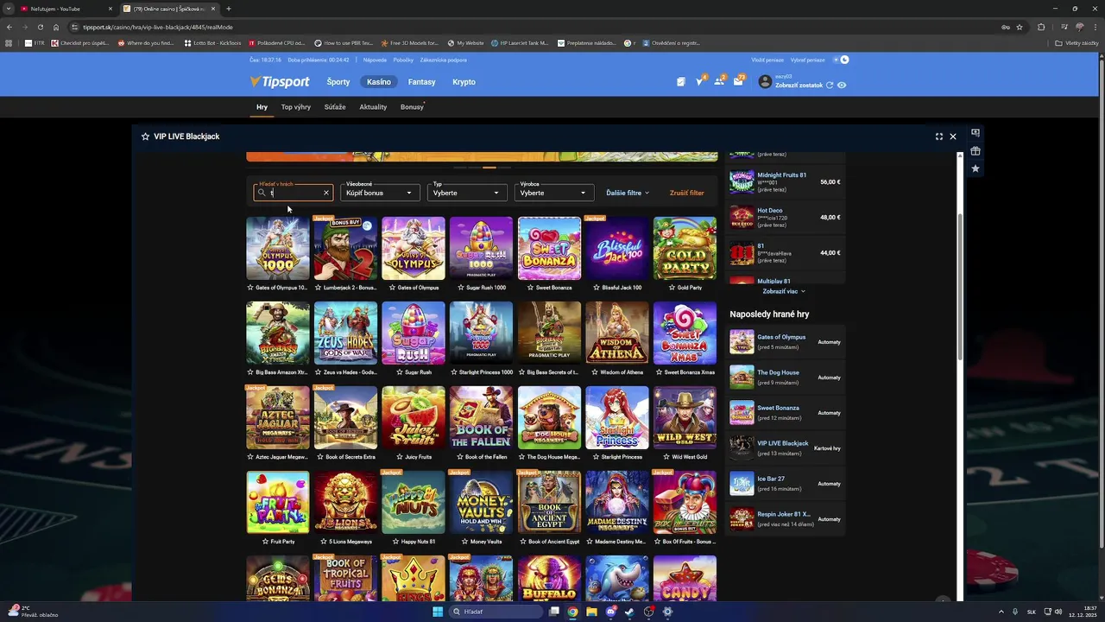The image size is (1105, 622).
Task: Toggle favorite star for Blissful Jack 100
Action: (x=597, y=288)
